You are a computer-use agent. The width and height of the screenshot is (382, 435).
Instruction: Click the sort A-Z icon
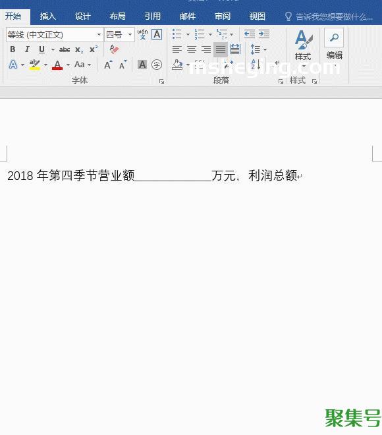[256, 65]
